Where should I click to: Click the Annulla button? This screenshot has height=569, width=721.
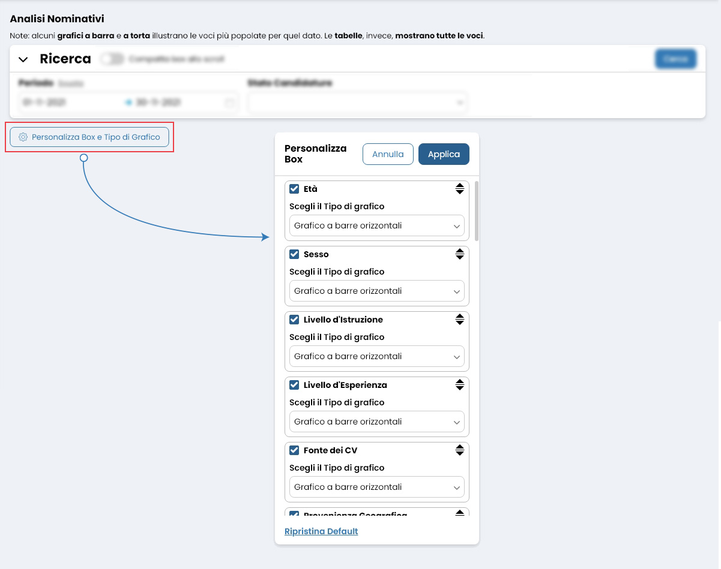click(387, 154)
